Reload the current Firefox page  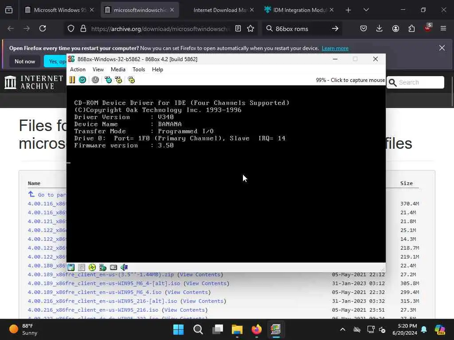coord(43,28)
